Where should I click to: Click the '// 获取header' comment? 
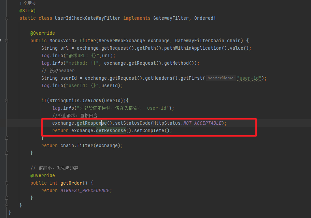tap(58, 71)
